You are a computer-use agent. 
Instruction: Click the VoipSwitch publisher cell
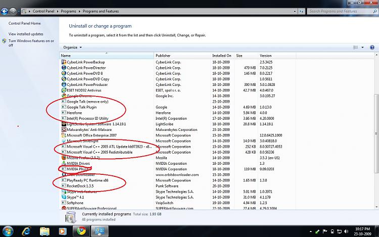point(164,203)
